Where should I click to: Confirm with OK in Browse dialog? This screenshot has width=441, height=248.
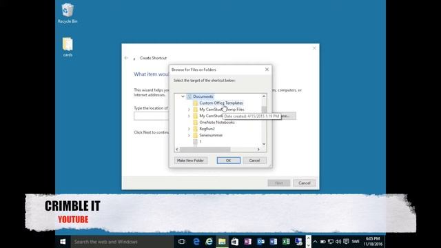coord(228,161)
